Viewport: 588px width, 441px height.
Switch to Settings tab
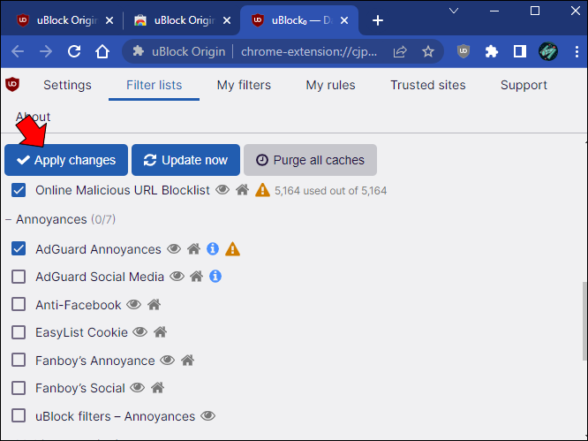(67, 85)
